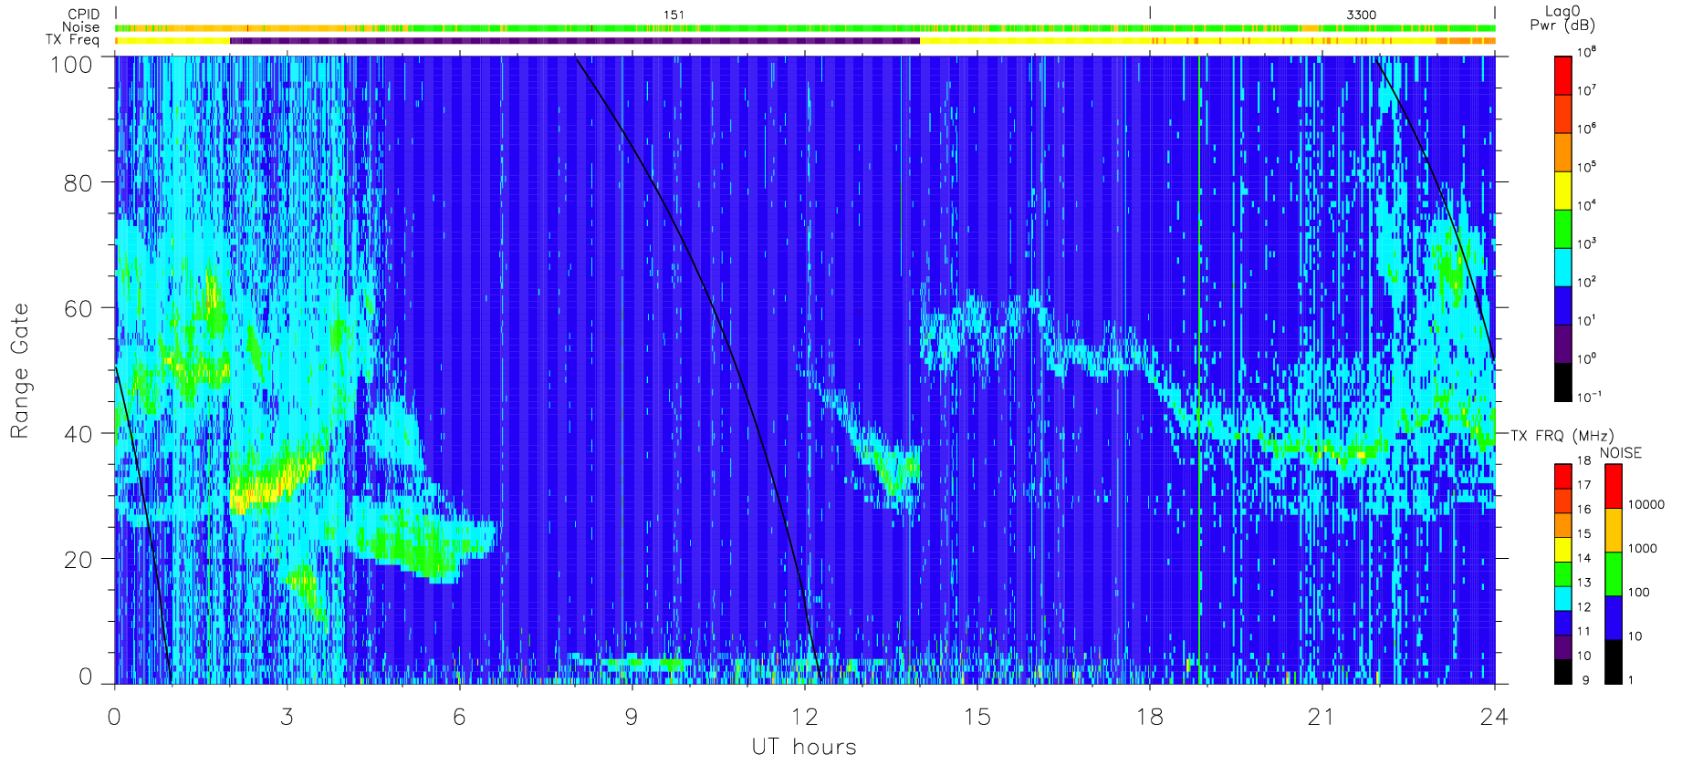The image size is (1682, 775).
Task: Click the x-axis tick label '21'
Action: (1322, 717)
